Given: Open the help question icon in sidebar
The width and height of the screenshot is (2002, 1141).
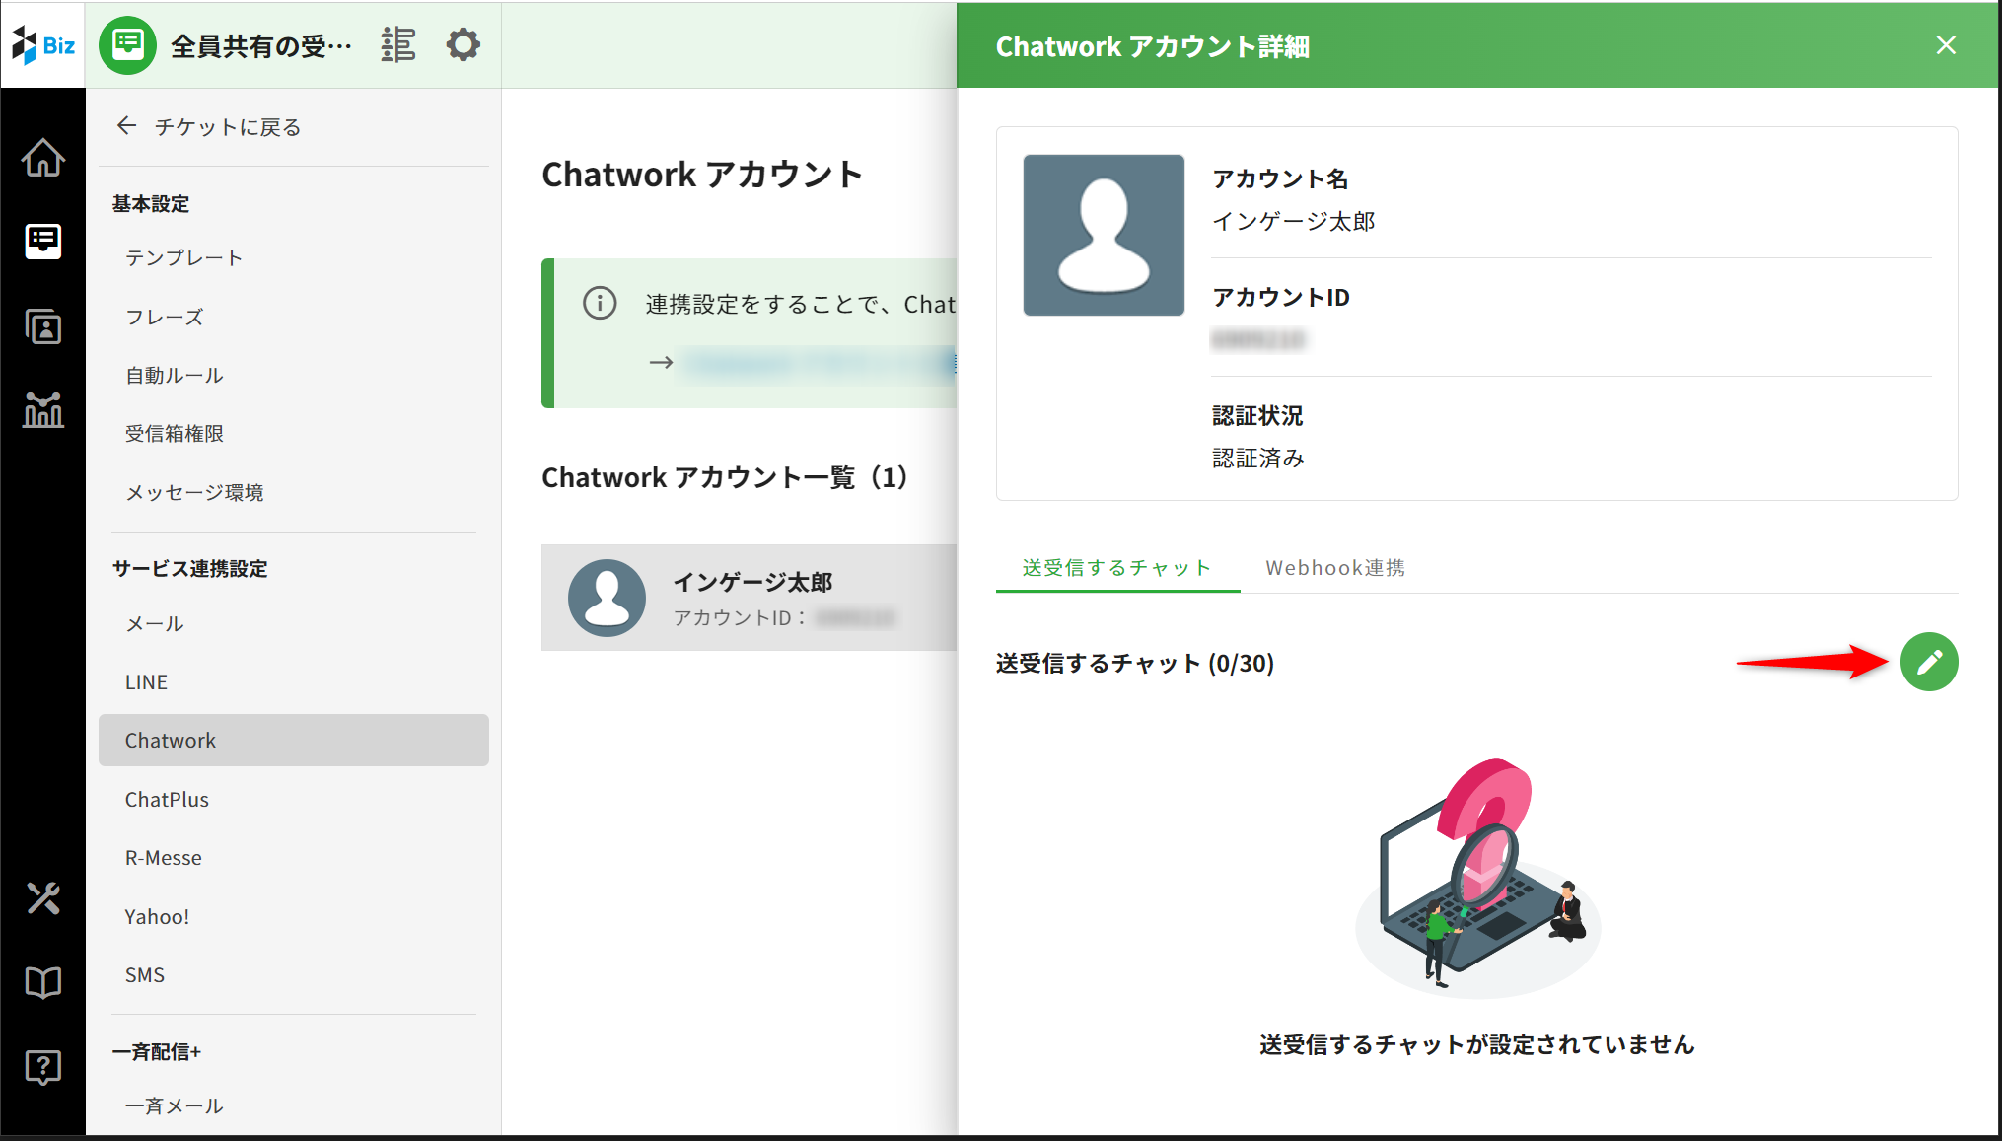Looking at the screenshot, I should pos(43,1066).
